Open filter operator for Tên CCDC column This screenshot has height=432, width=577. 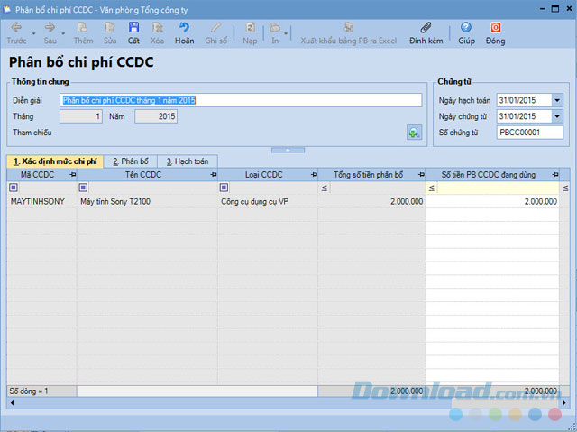[83, 188]
